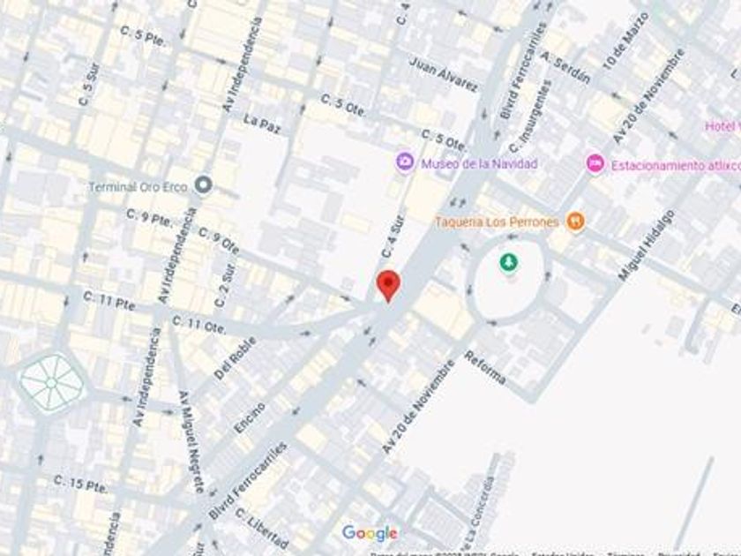Select the Reforma street label
Image resolution: width=741 pixels, height=556 pixels.
(485, 368)
